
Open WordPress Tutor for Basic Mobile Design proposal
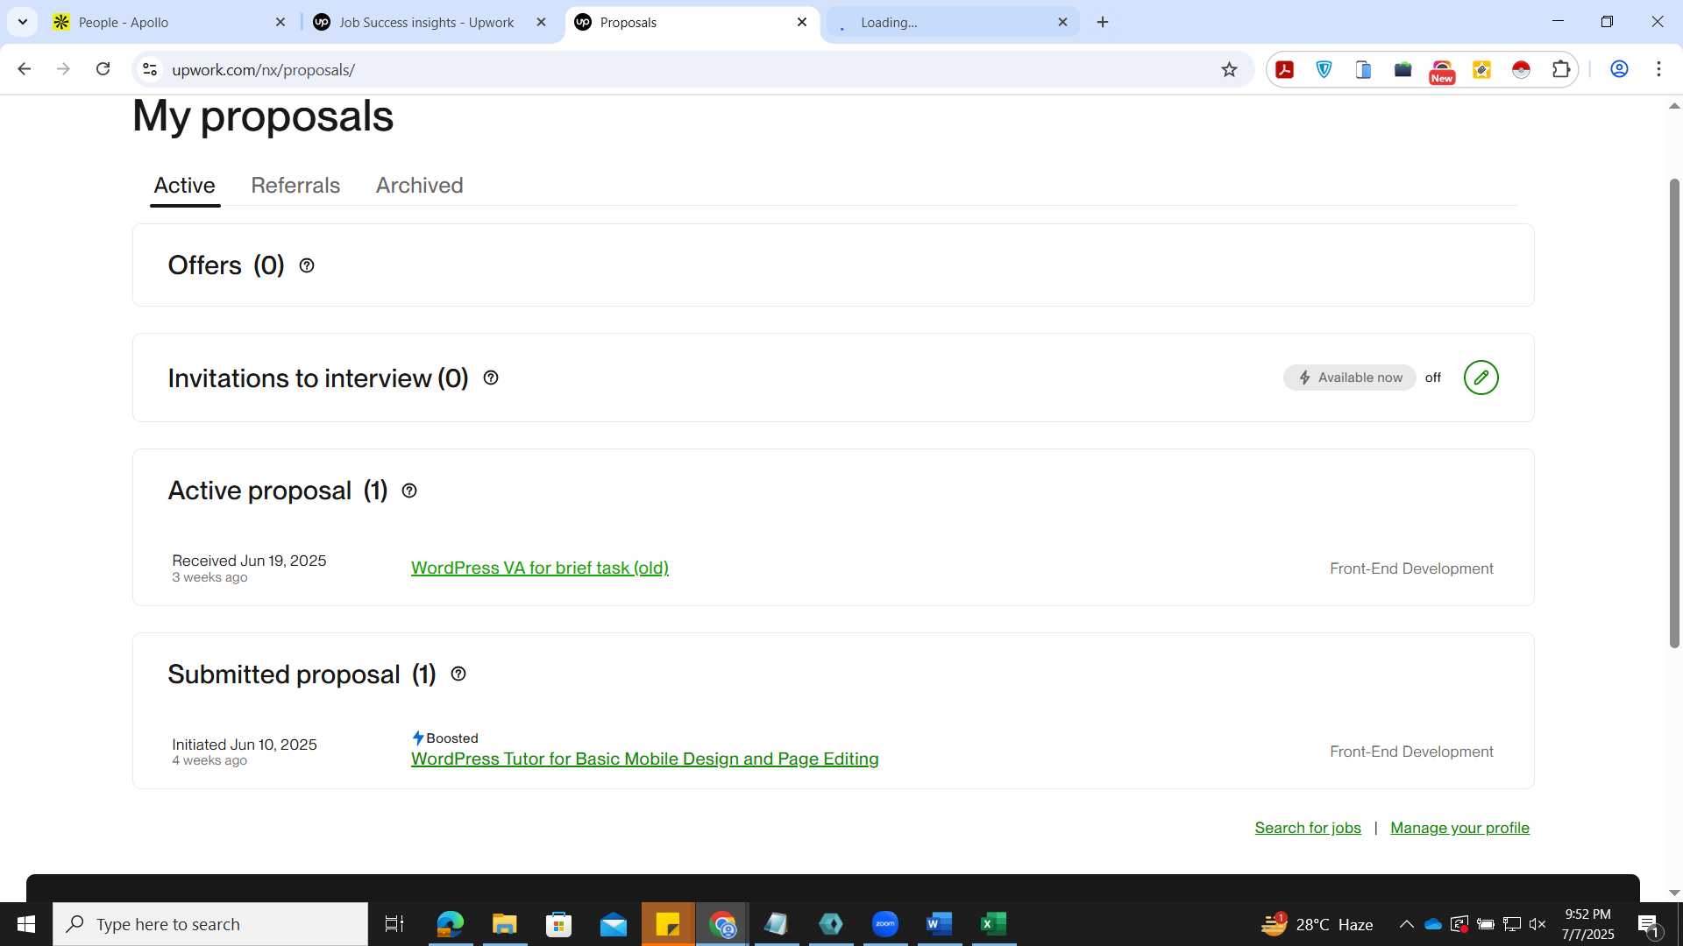click(x=644, y=759)
